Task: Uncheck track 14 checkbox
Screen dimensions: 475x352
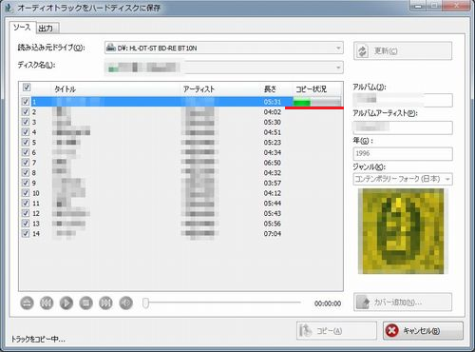Action: pyautogui.click(x=26, y=234)
